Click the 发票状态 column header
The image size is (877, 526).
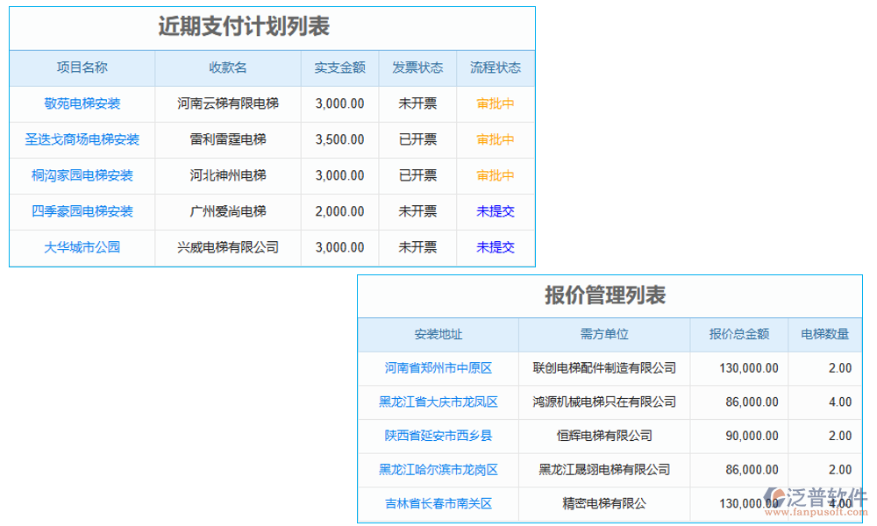[x=418, y=68]
